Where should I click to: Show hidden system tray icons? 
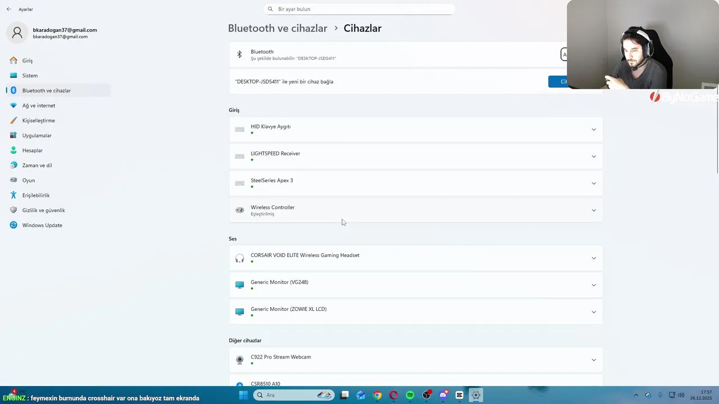tap(636, 395)
